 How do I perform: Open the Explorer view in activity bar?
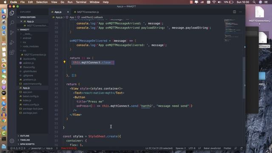[12, 13]
